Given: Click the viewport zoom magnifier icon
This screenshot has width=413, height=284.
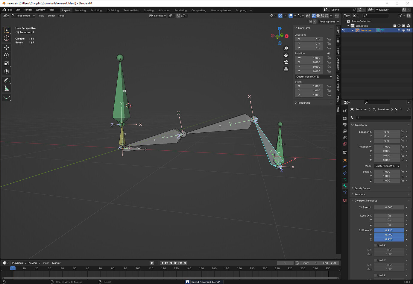Looking at the screenshot, I should pos(286,48).
